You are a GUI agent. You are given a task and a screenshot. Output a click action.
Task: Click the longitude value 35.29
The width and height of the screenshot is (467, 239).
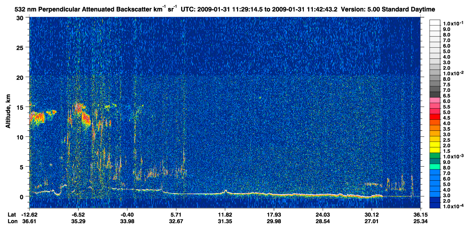pos(78,221)
